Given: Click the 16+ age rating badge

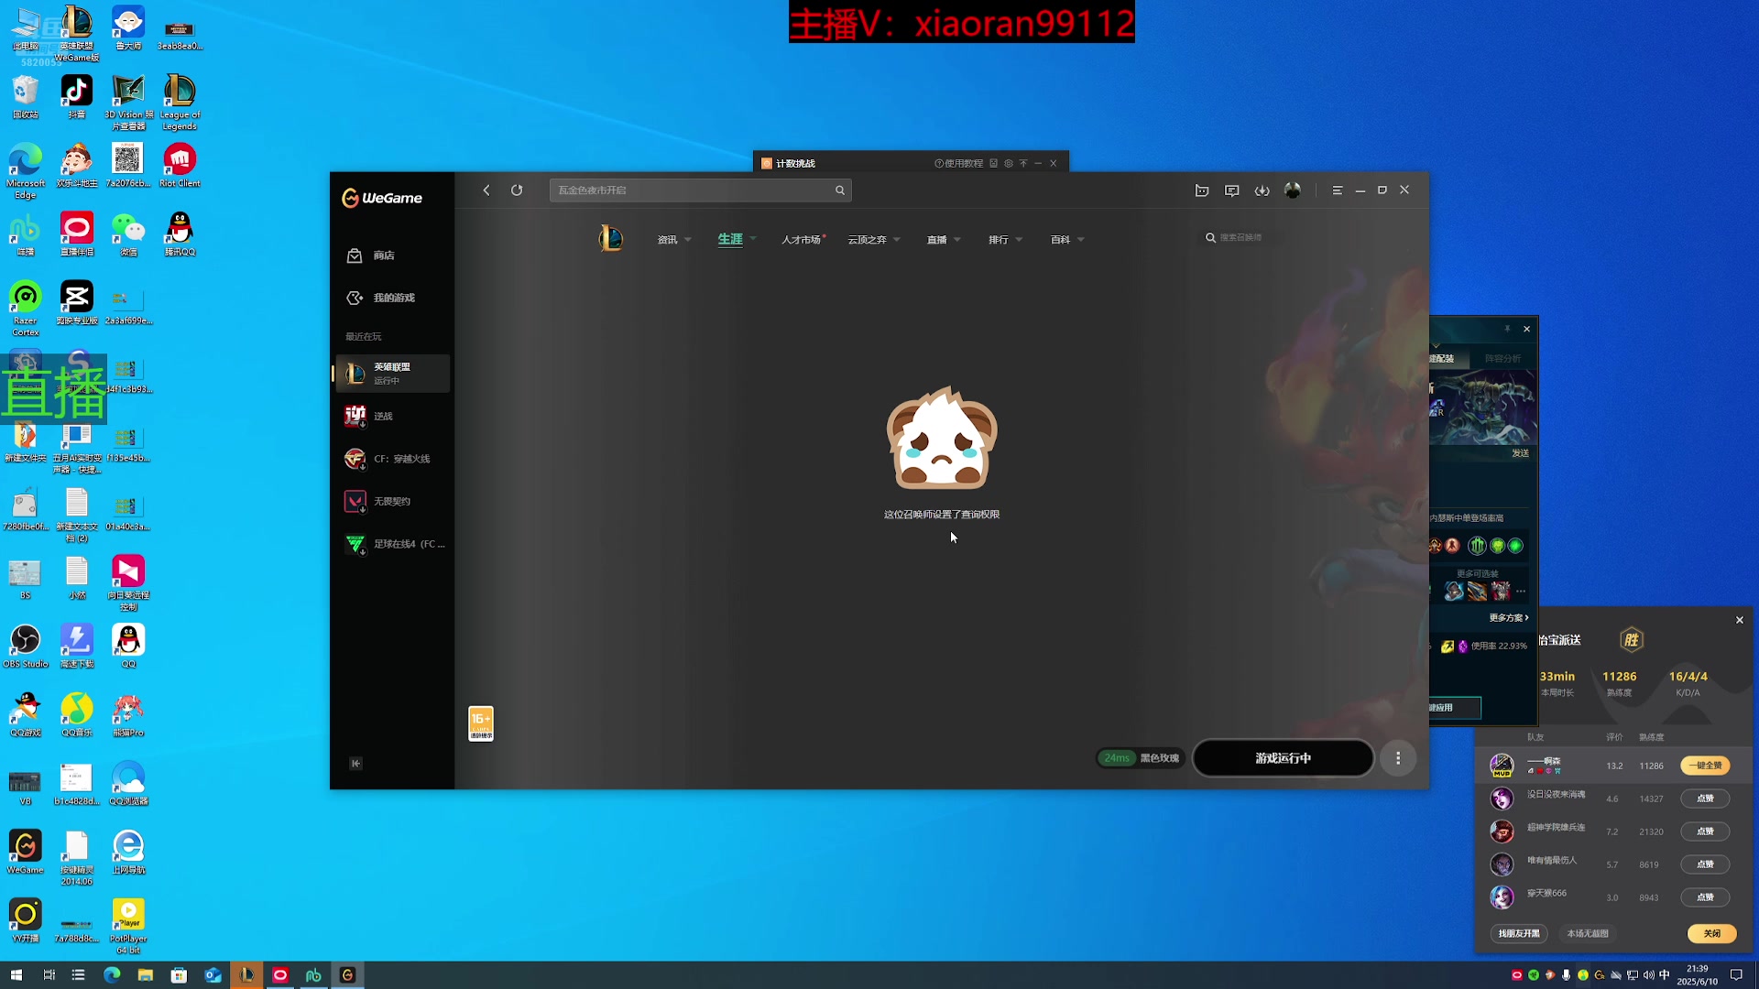Looking at the screenshot, I should click(x=481, y=723).
